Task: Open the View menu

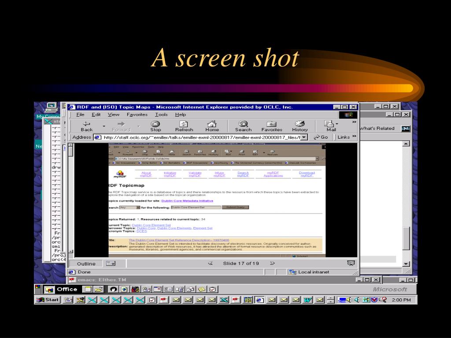Action: 114,114
